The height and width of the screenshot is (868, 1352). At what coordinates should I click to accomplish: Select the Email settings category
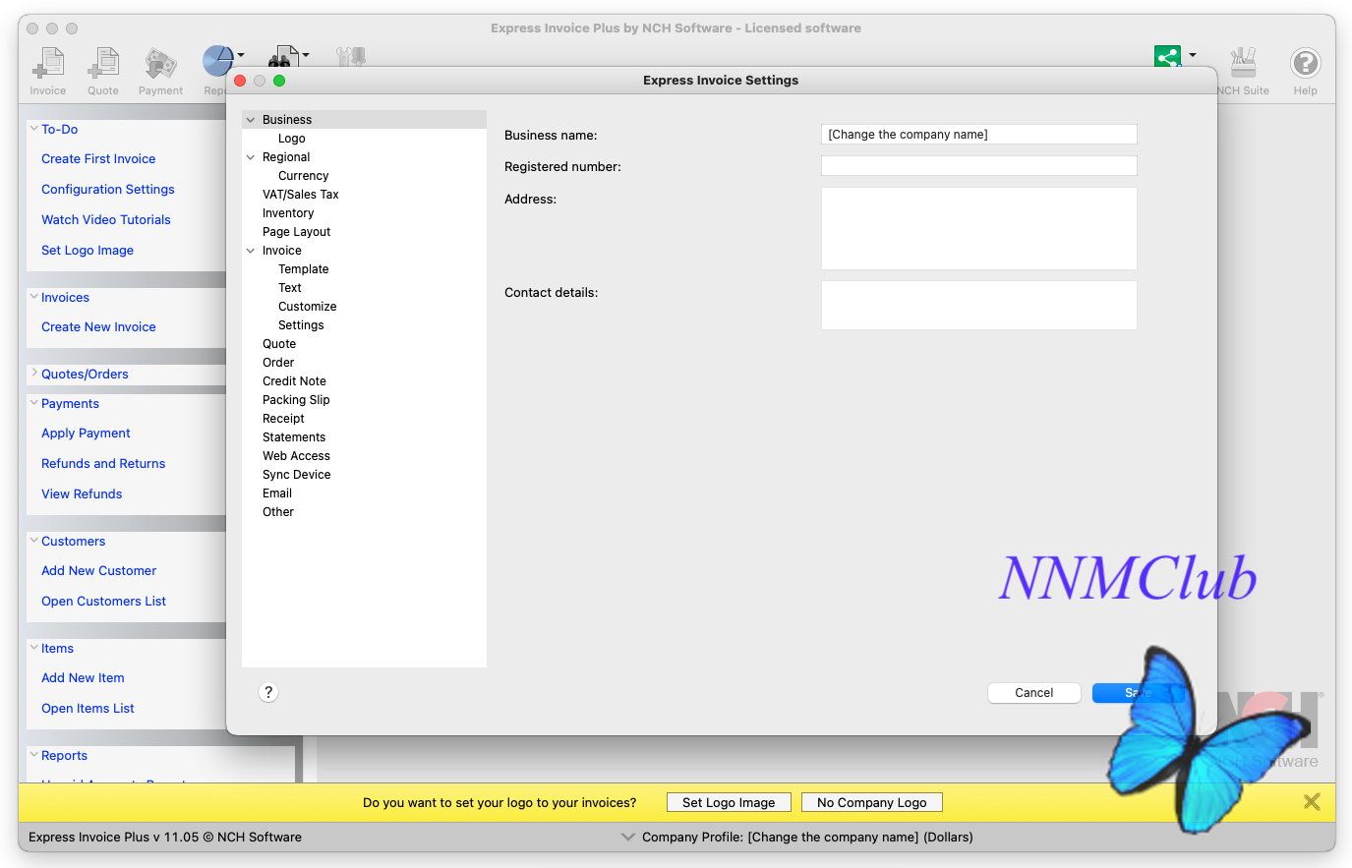pos(277,493)
